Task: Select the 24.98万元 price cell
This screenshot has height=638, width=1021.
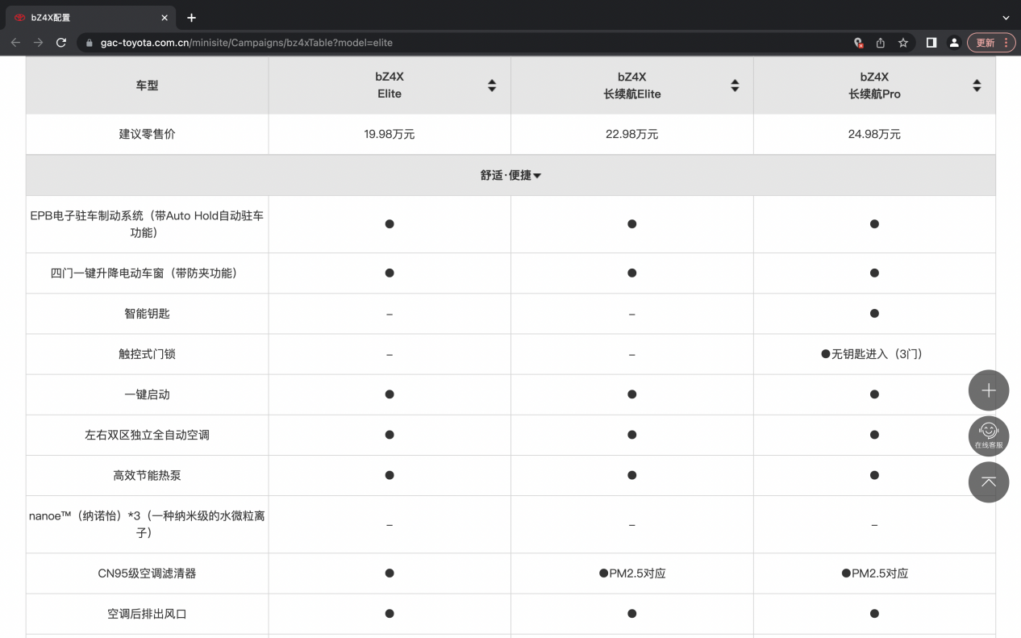Action: tap(874, 135)
